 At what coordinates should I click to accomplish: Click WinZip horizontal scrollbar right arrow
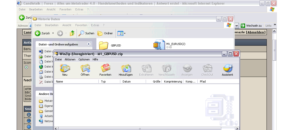coord(237,128)
